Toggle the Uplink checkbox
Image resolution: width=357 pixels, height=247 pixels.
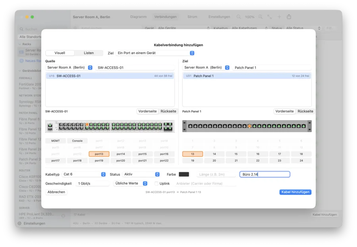point(156,184)
